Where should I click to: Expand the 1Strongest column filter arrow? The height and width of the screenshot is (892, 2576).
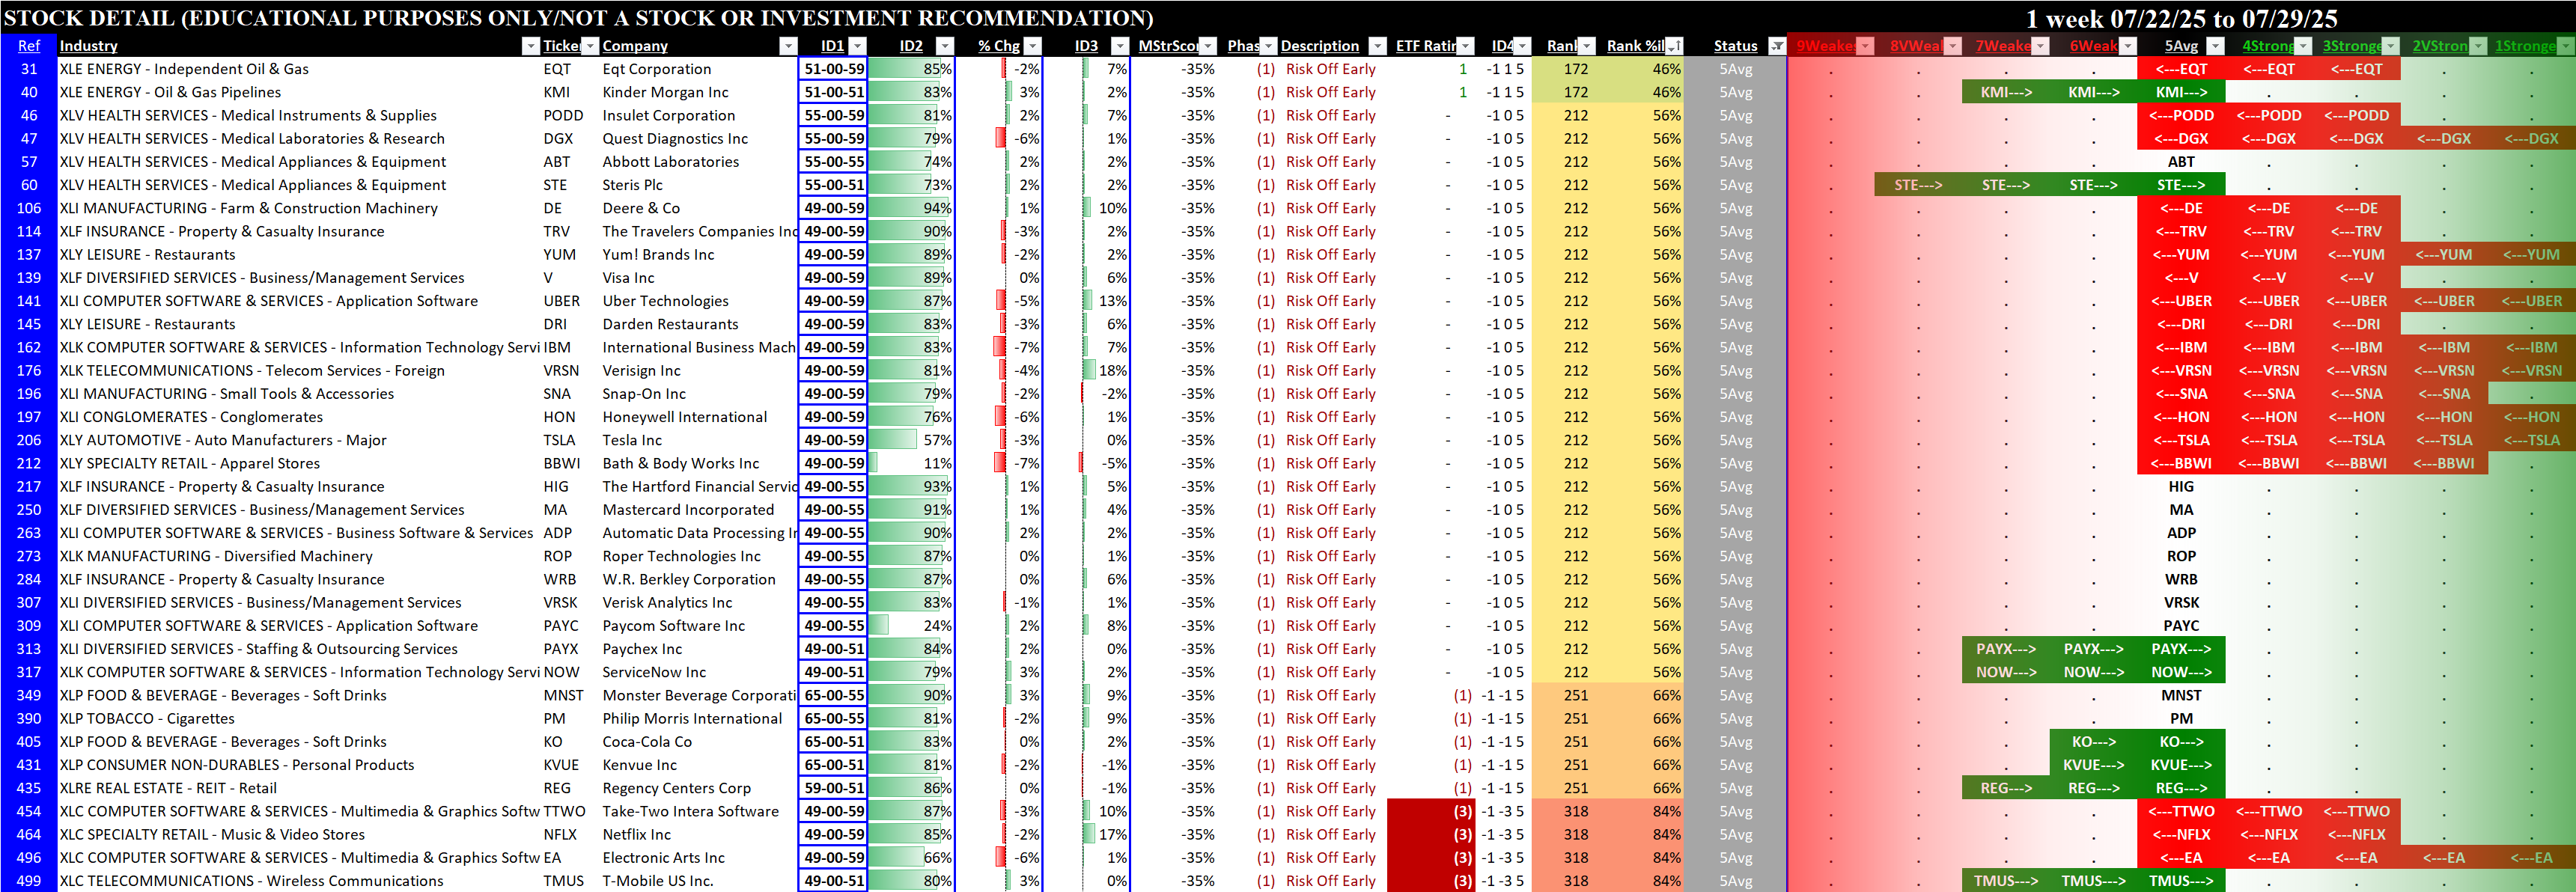tap(2566, 46)
